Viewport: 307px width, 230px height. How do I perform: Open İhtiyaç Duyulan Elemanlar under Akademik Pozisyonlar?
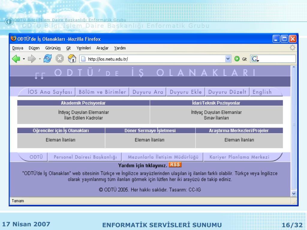click(83, 112)
